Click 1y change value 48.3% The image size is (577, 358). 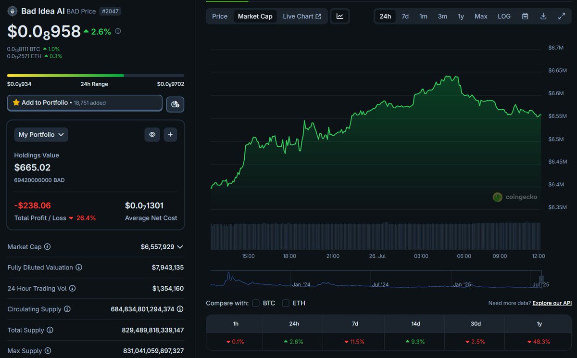(539, 342)
